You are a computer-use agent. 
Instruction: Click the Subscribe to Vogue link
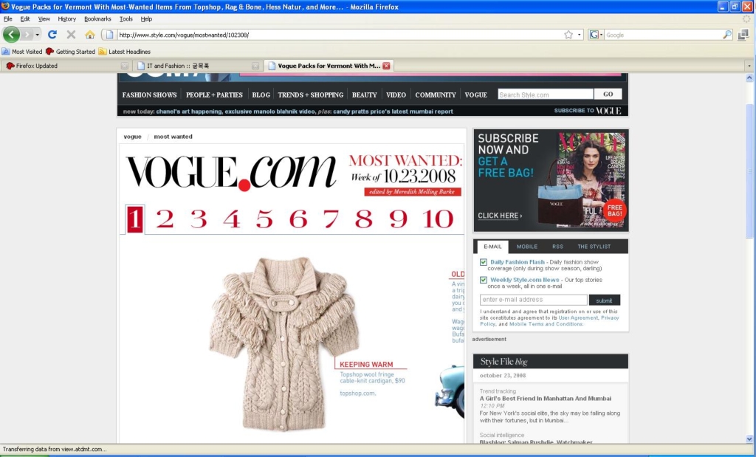[588, 111]
